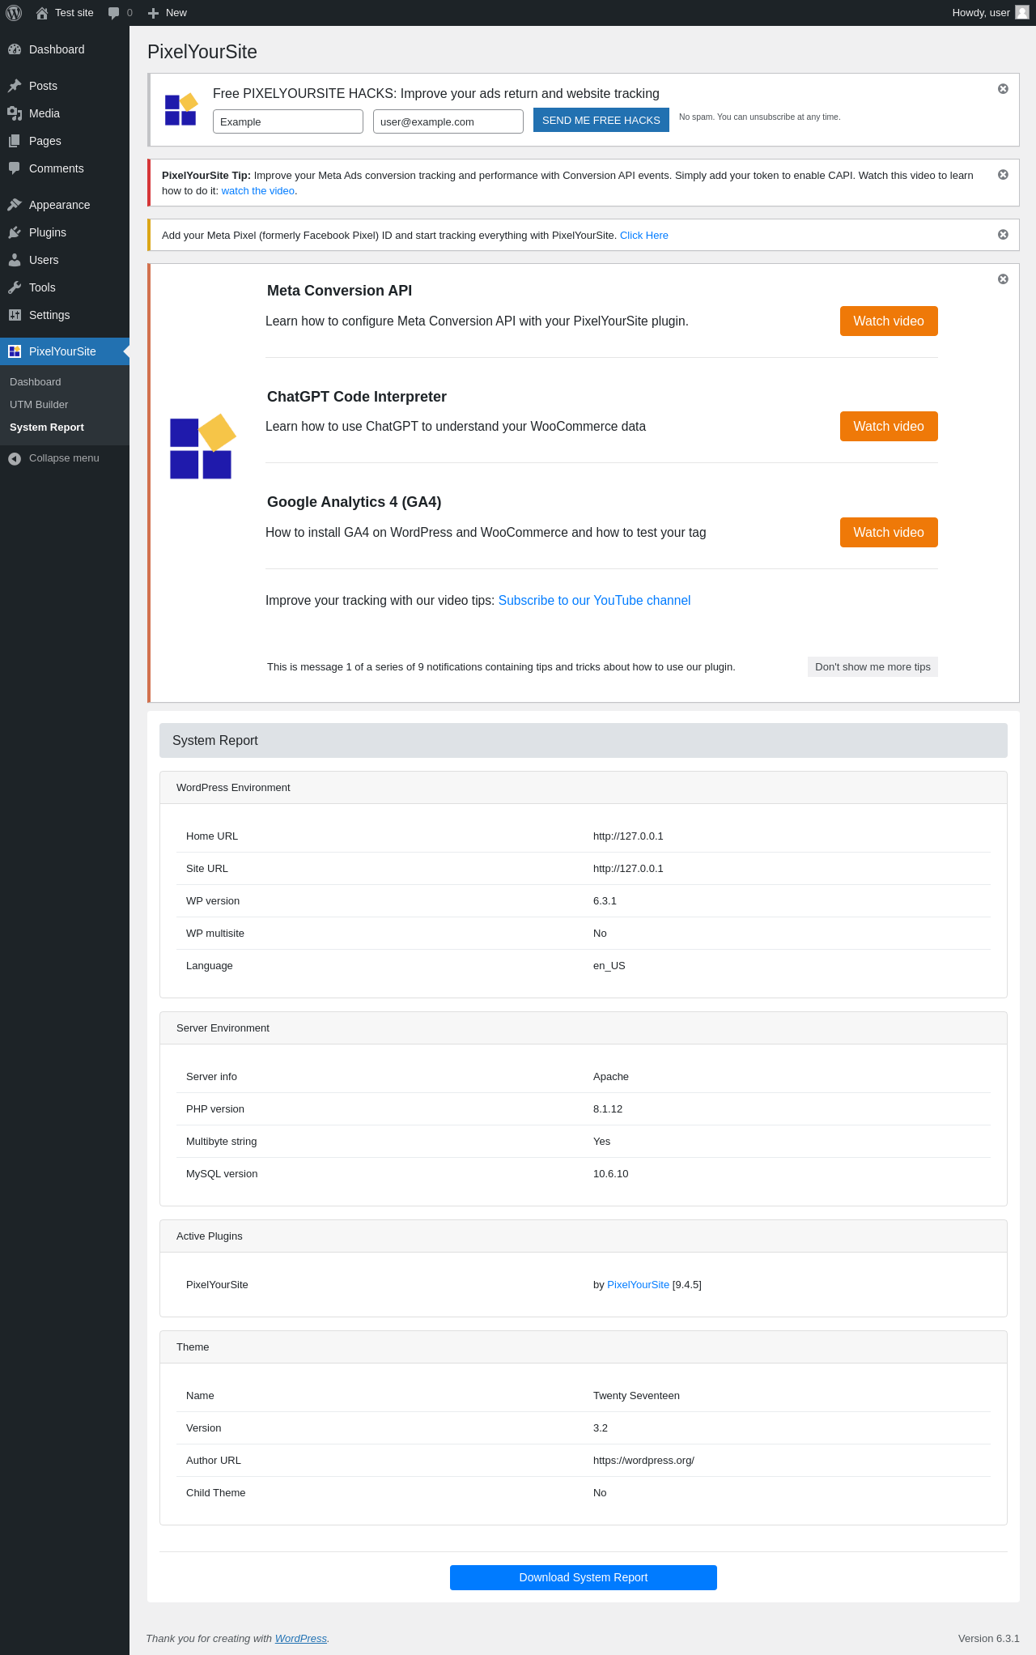The width and height of the screenshot is (1036, 1655).
Task: Open the Posts menu
Action: [x=65, y=86]
